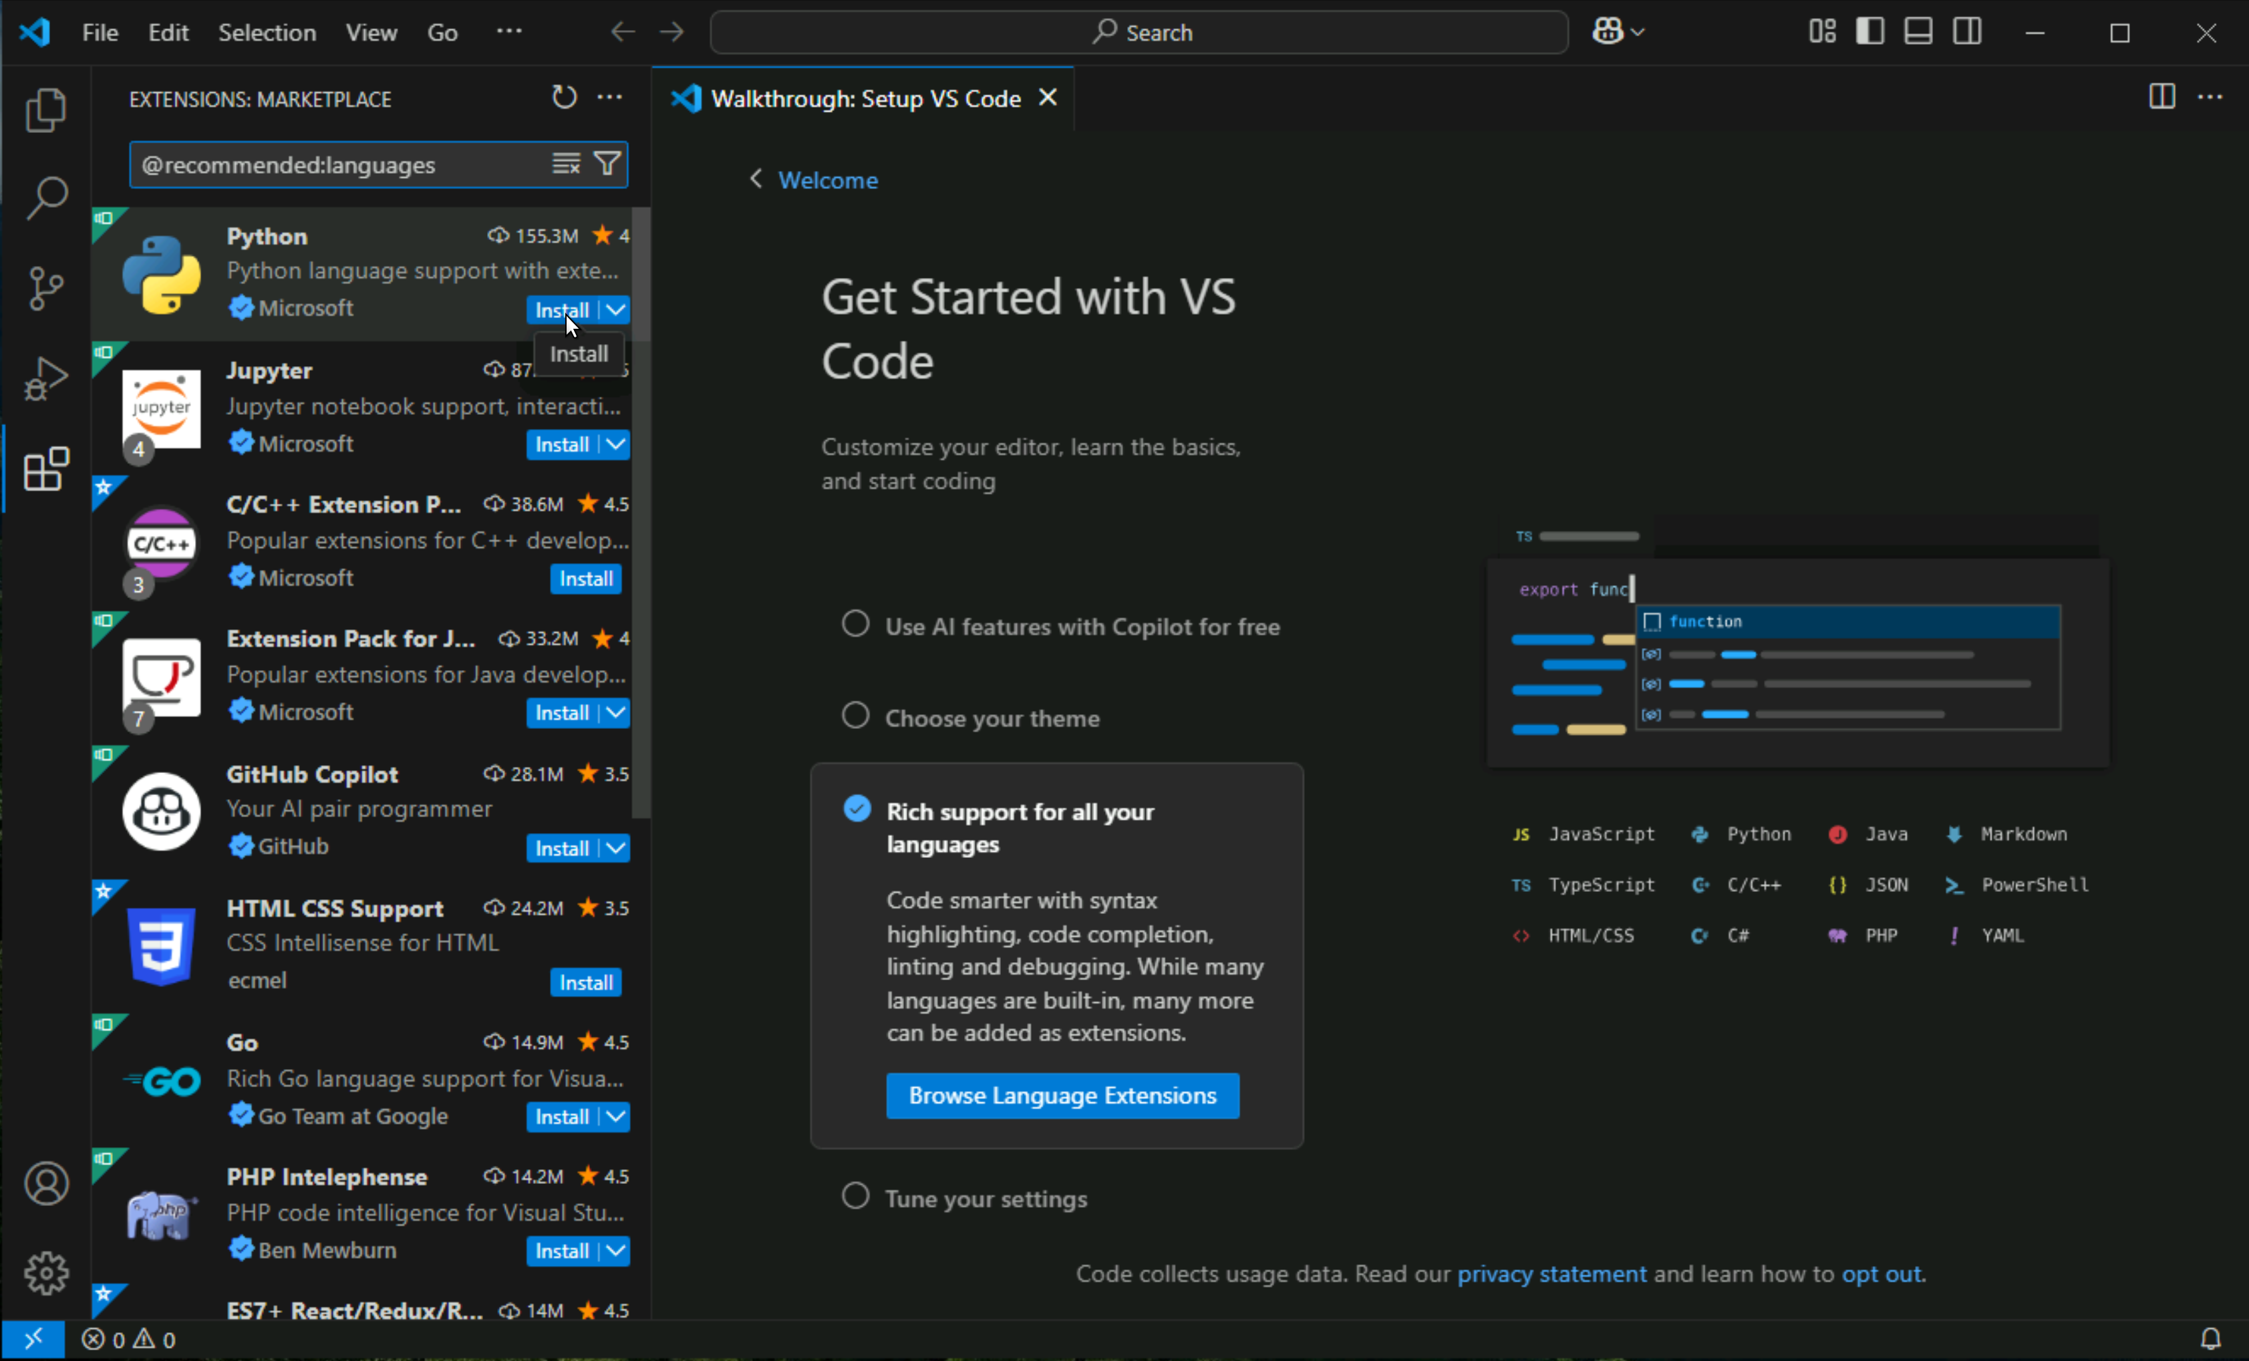Open the Source Control view
The height and width of the screenshot is (1361, 2249).
point(45,289)
